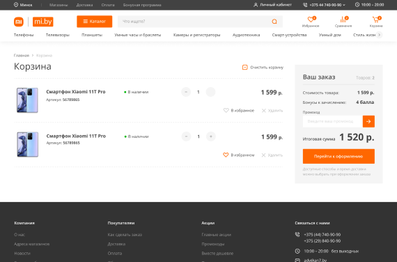This screenshot has width=397, height=262.
Task: Open the Аудиотехника category
Action: tap(246, 35)
